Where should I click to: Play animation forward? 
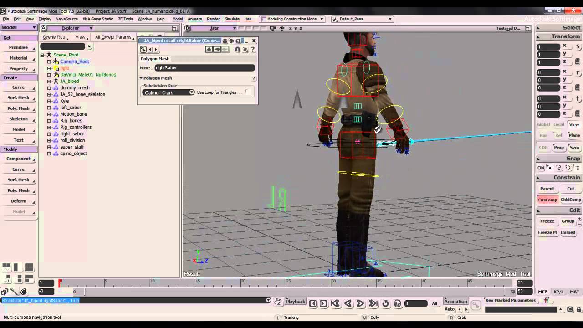click(360, 303)
